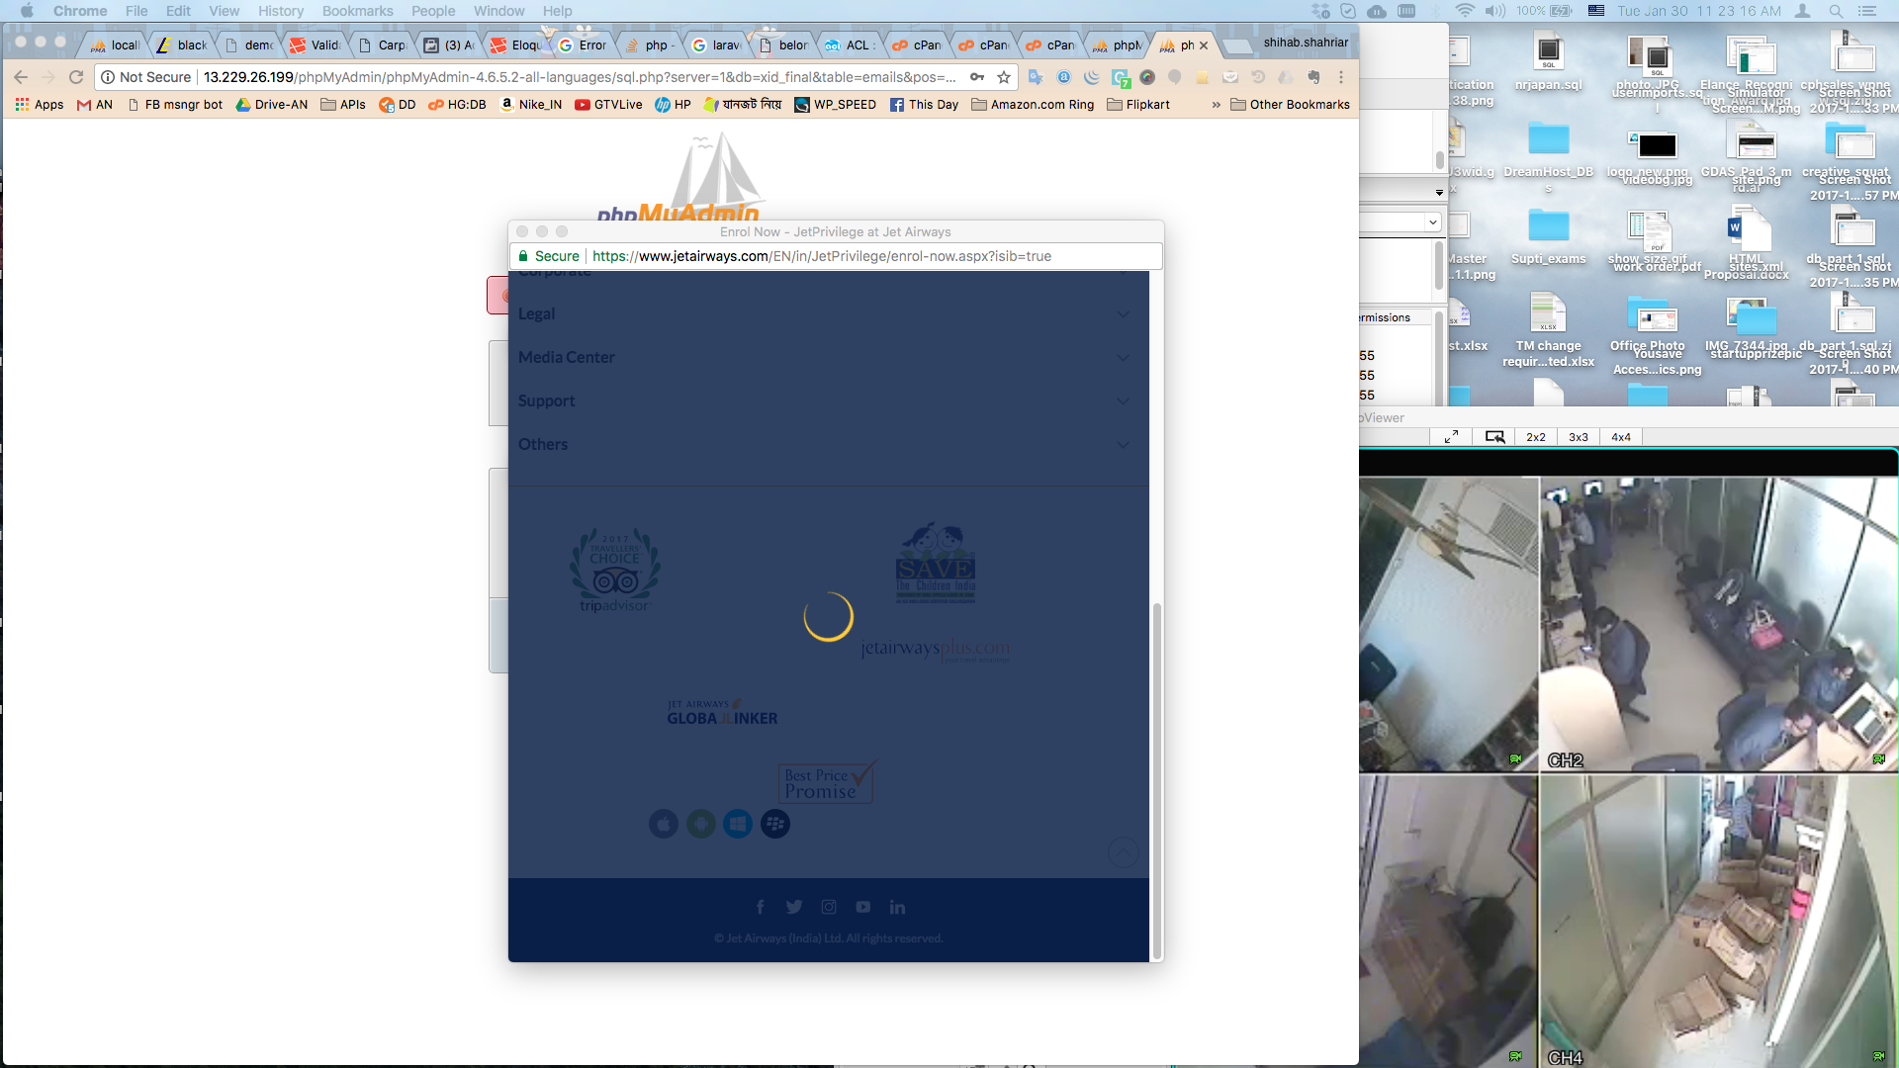Screen dimensions: 1899x1068
Task: Expand the Support footer section
Action: click(829, 400)
